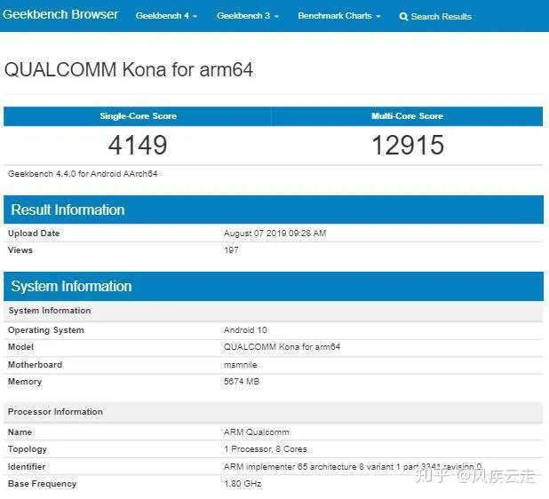Click the blue System Information section header
This screenshot has height=499, width=549.
tap(71, 287)
